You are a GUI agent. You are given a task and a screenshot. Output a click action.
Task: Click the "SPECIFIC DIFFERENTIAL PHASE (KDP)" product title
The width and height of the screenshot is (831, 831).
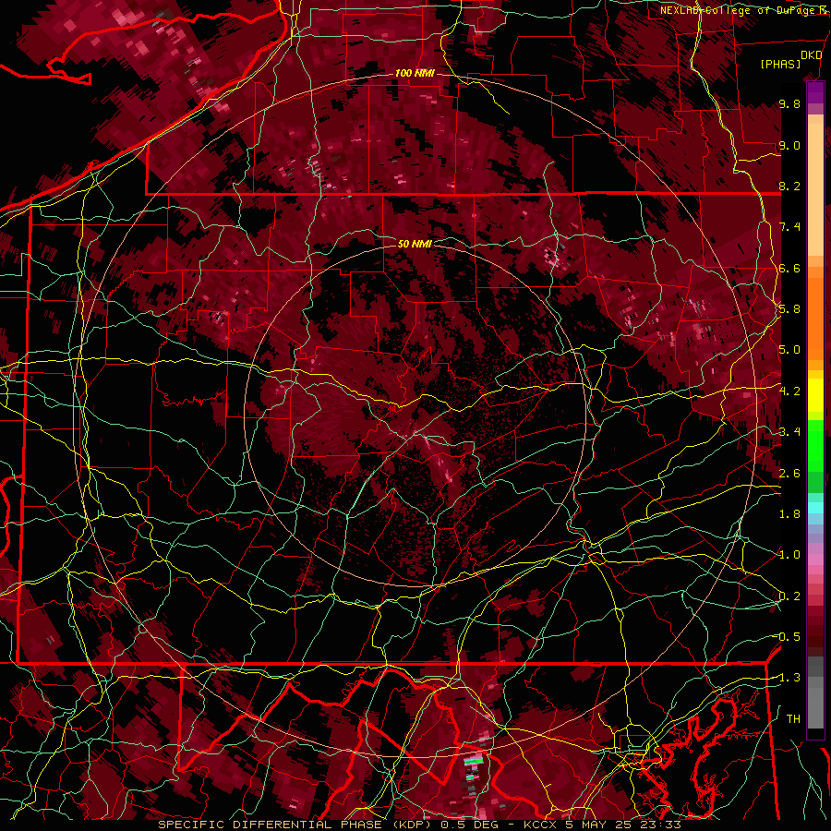295,825
